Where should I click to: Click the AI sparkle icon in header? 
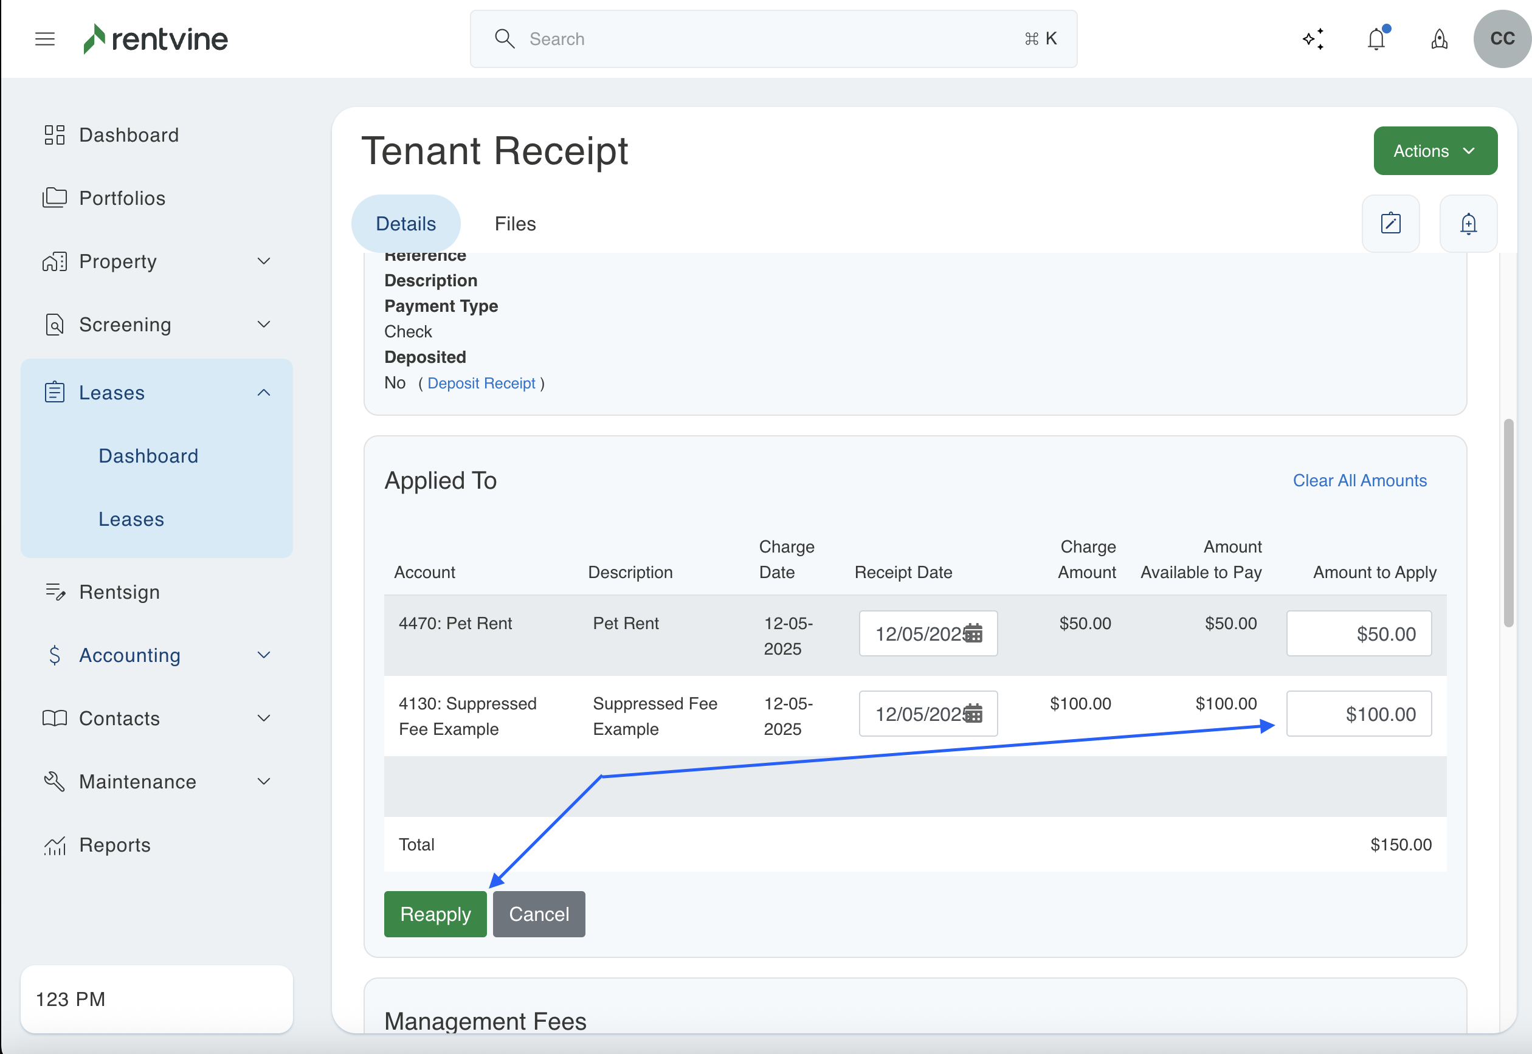point(1313,39)
